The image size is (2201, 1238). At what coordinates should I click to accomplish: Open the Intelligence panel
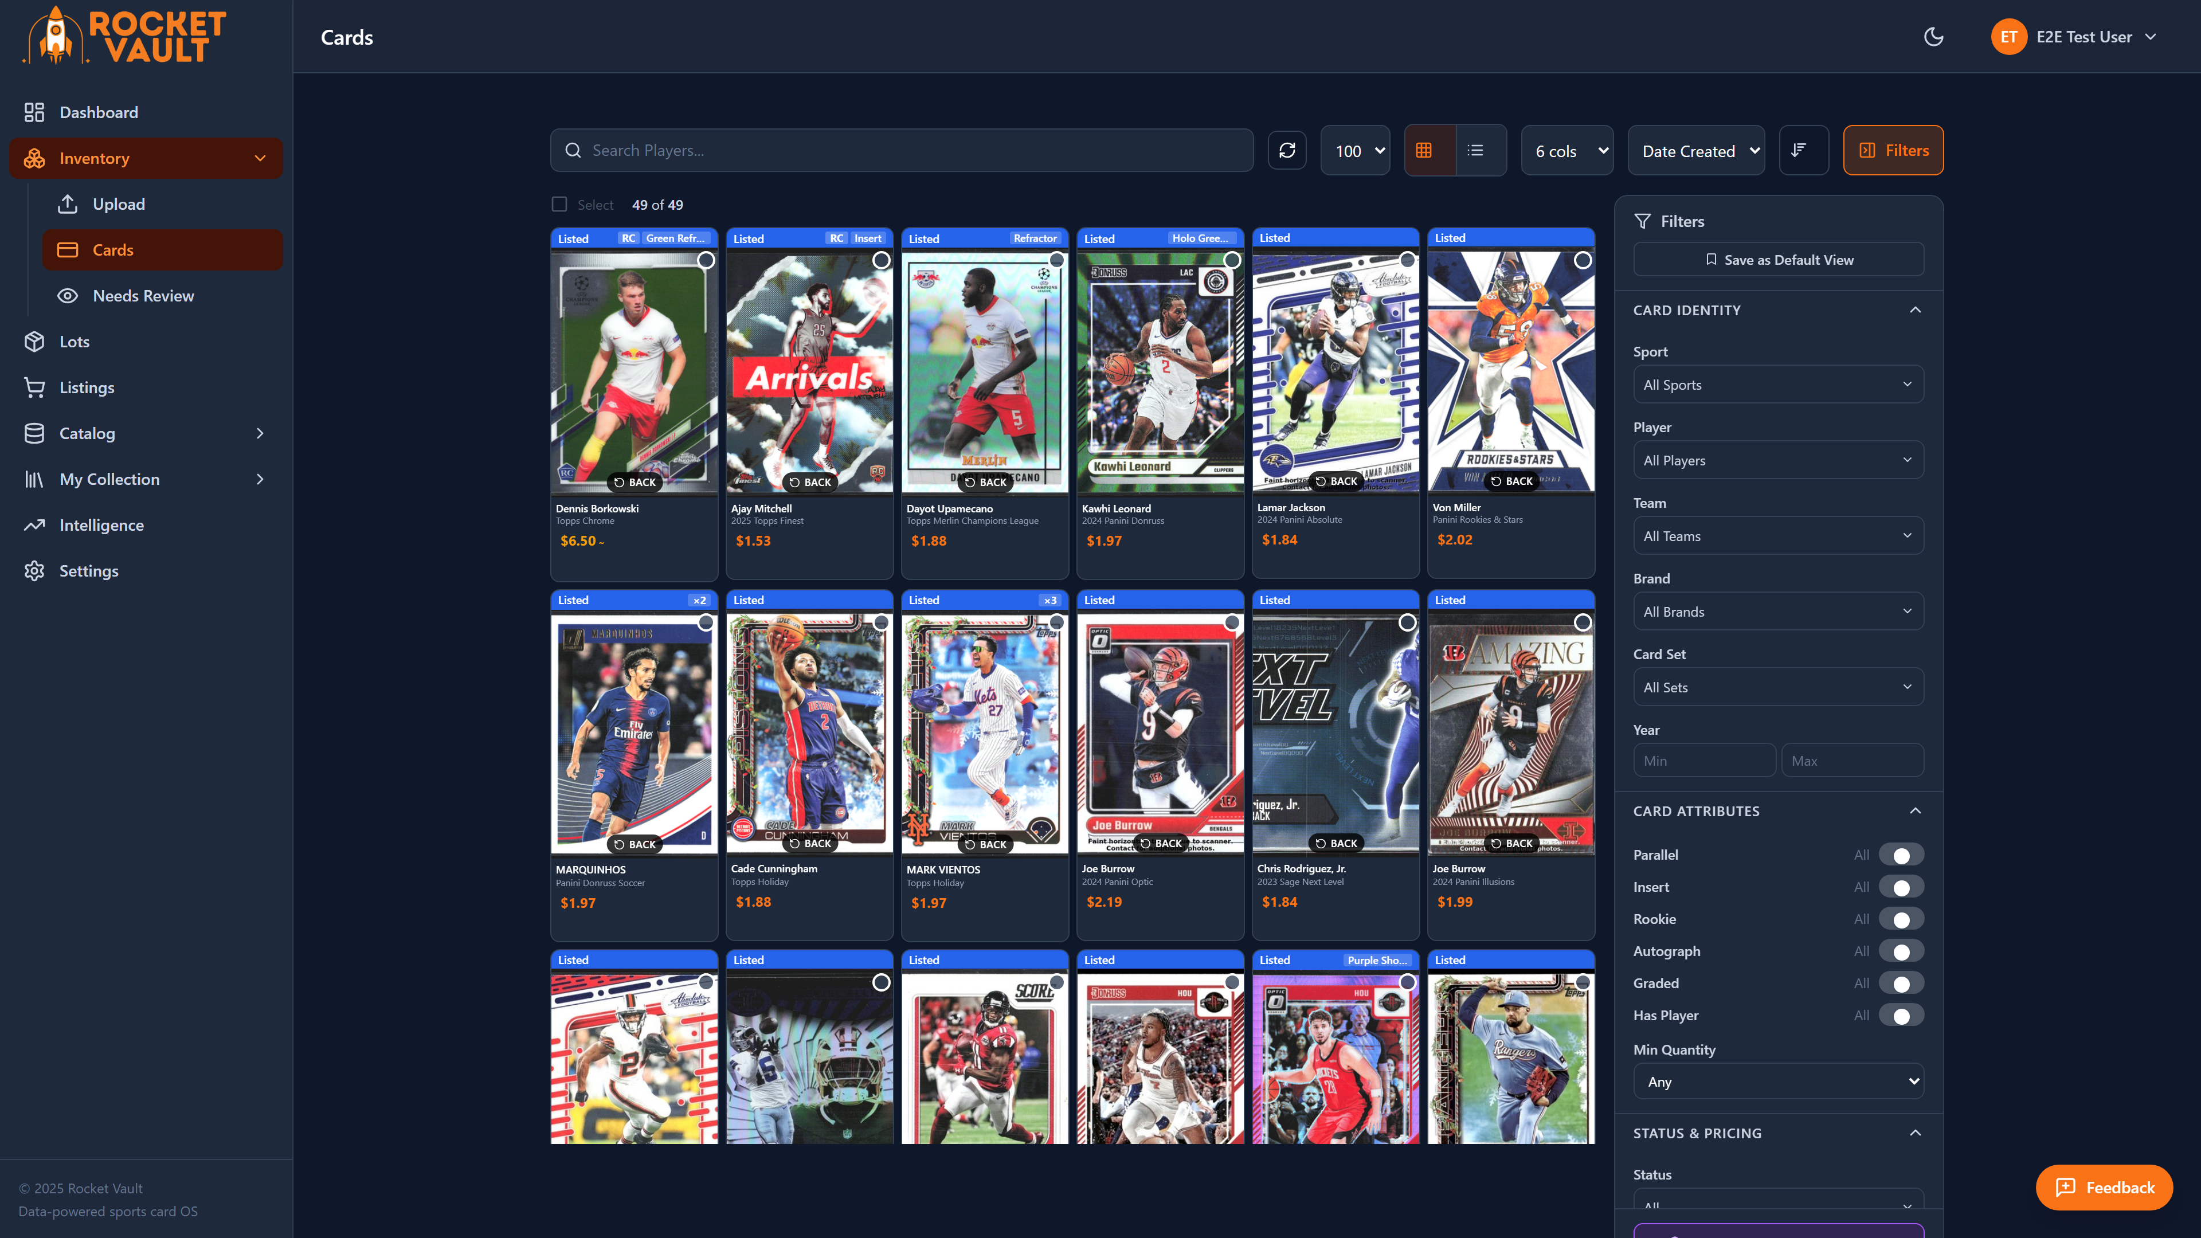coord(101,524)
